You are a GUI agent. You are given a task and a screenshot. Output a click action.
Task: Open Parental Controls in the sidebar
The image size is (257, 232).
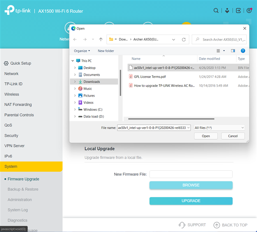click(x=19, y=115)
